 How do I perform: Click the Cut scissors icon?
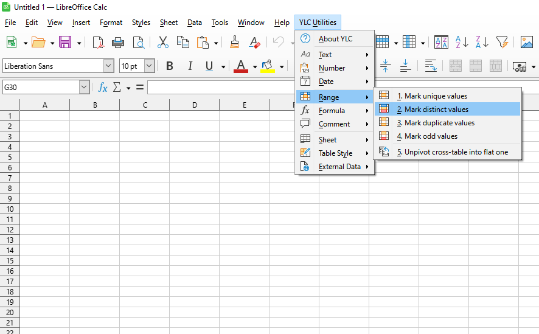tap(162, 42)
